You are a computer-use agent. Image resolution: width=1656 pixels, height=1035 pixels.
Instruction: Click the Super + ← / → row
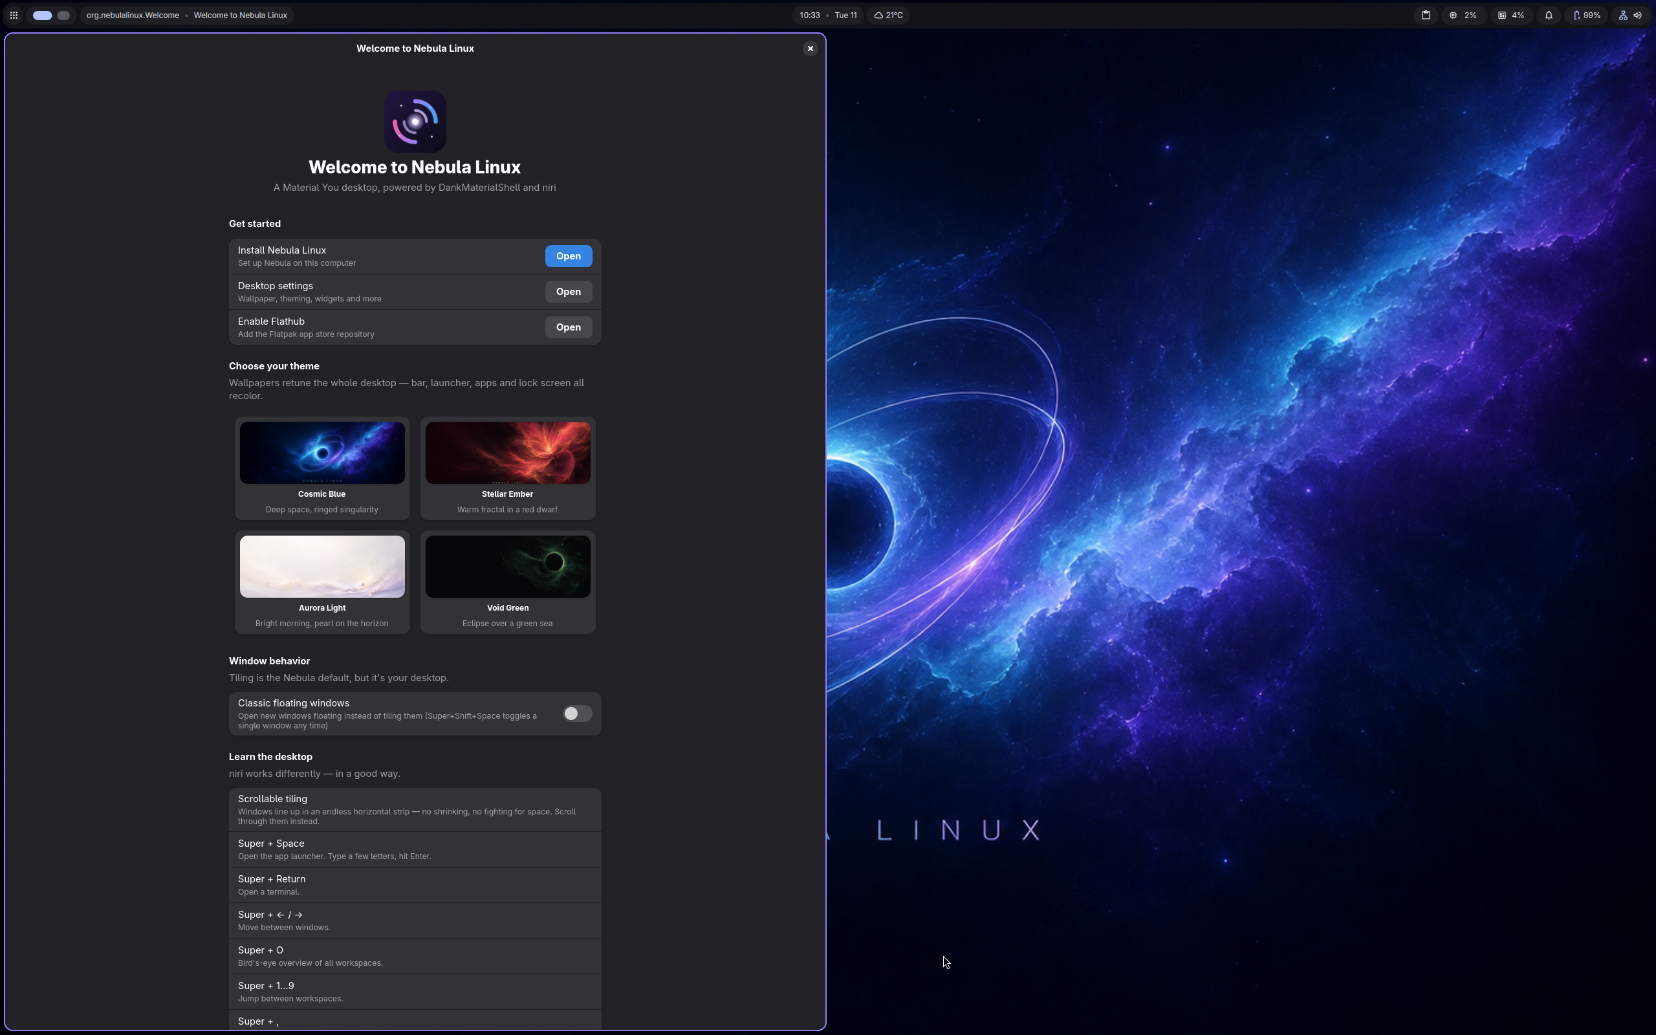pyautogui.click(x=415, y=921)
